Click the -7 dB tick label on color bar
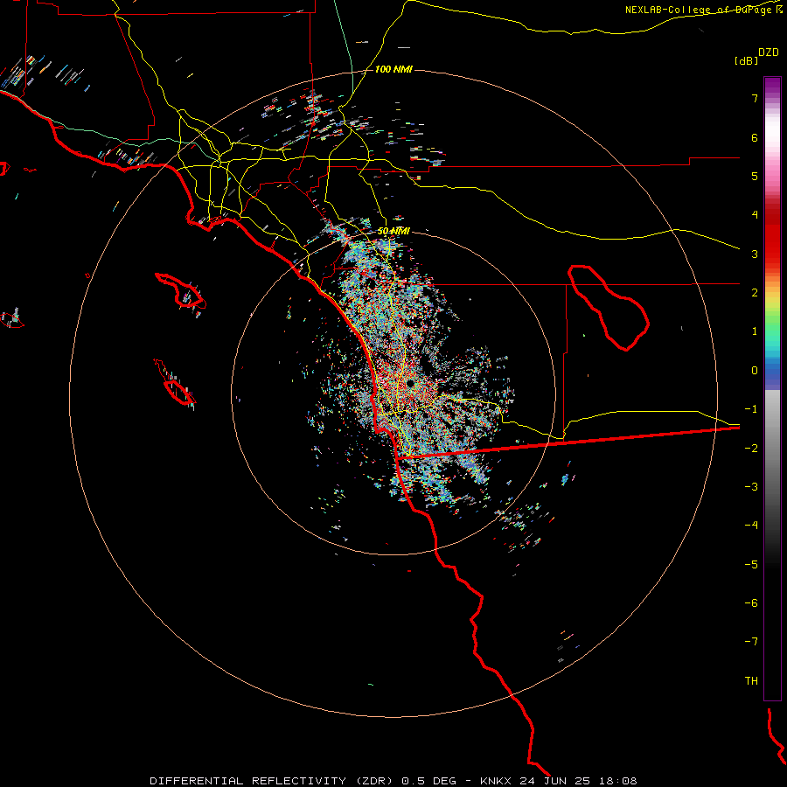Viewport: 787px width, 787px height. [751, 642]
